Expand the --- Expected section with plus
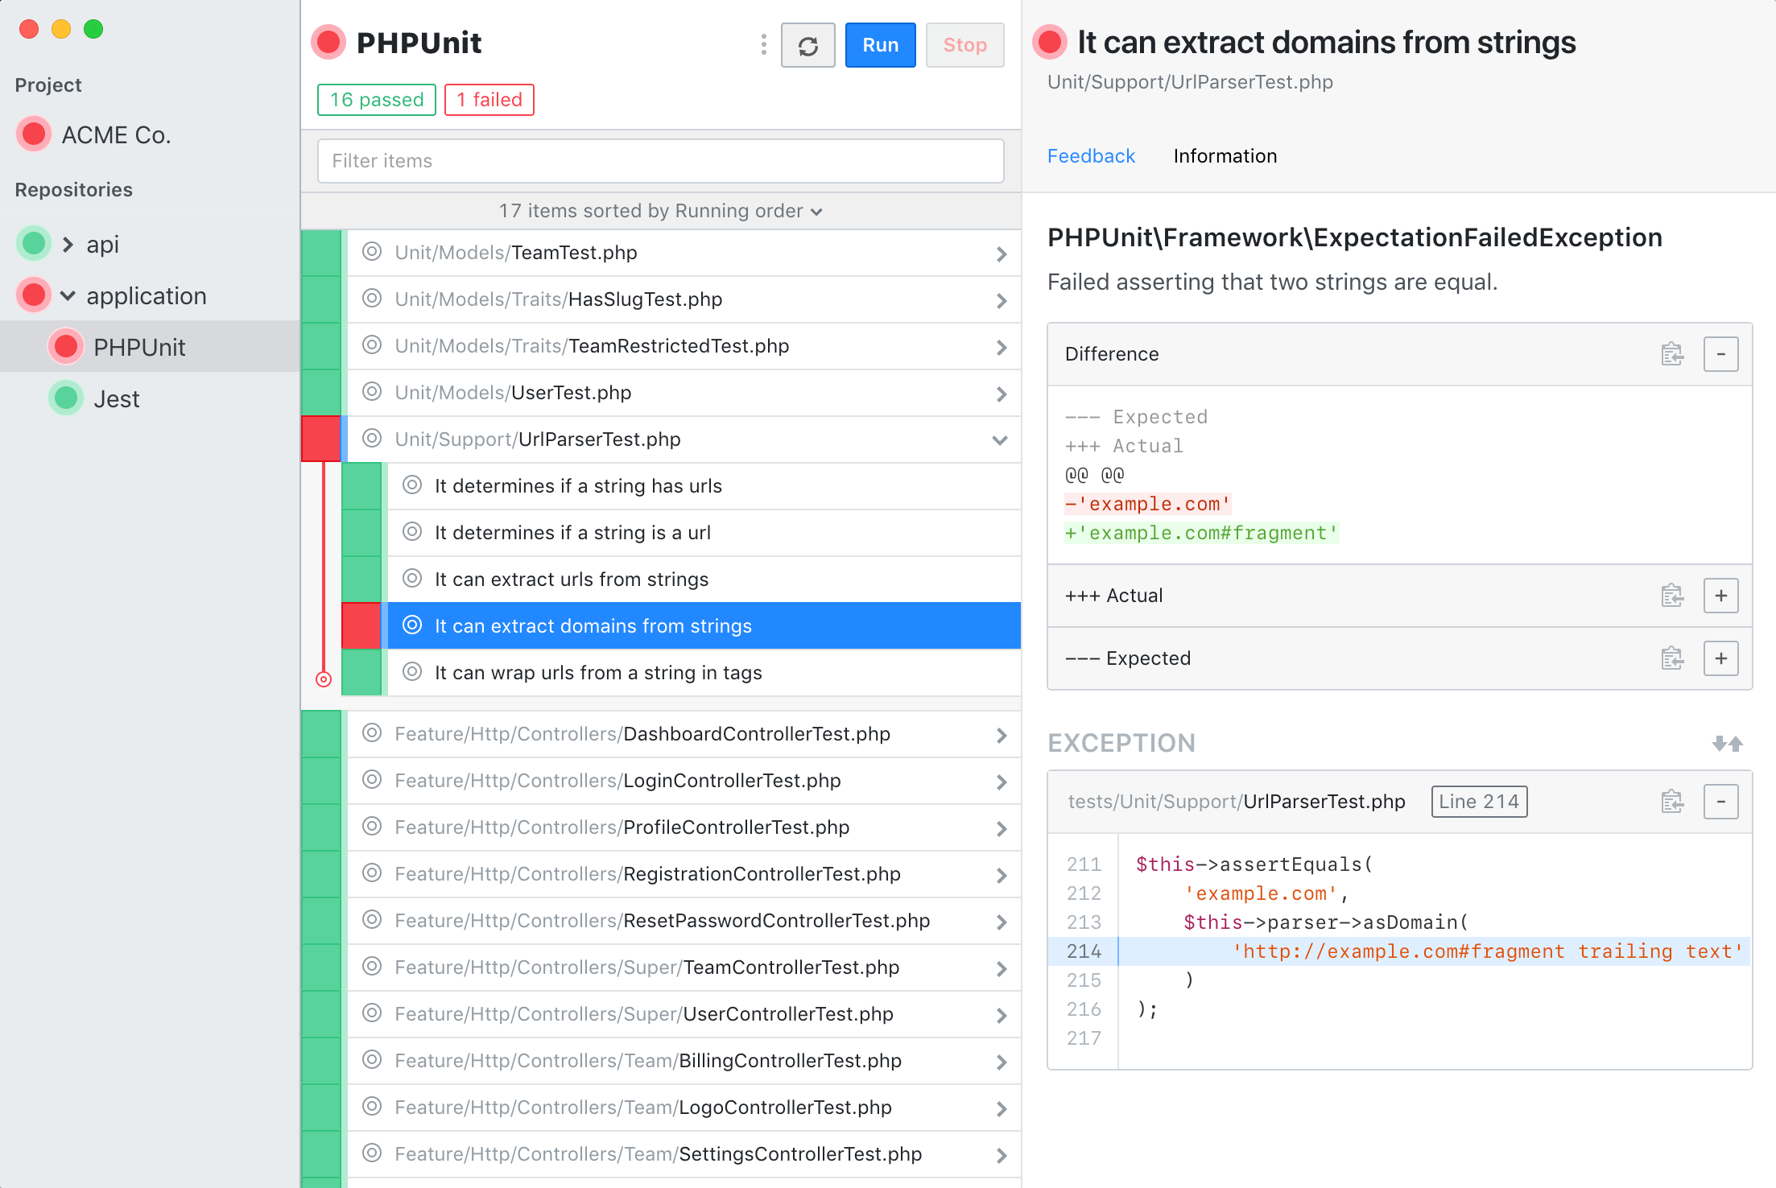 1720,658
